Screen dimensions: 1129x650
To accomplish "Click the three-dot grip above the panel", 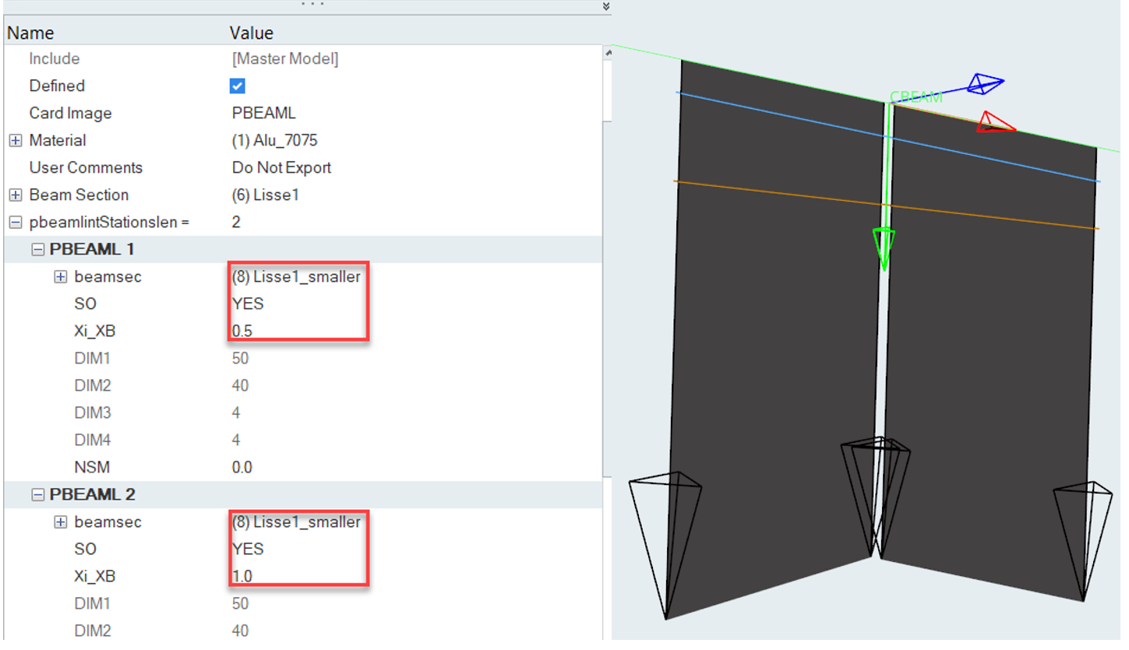I will (312, 4).
